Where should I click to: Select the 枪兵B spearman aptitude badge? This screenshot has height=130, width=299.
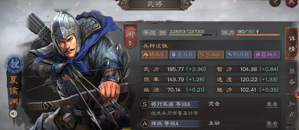pyautogui.click(x=238, y=55)
